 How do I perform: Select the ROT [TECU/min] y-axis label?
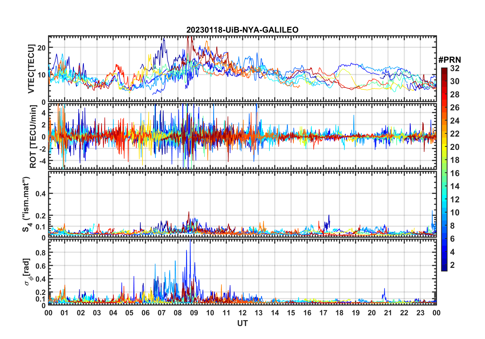33,137
